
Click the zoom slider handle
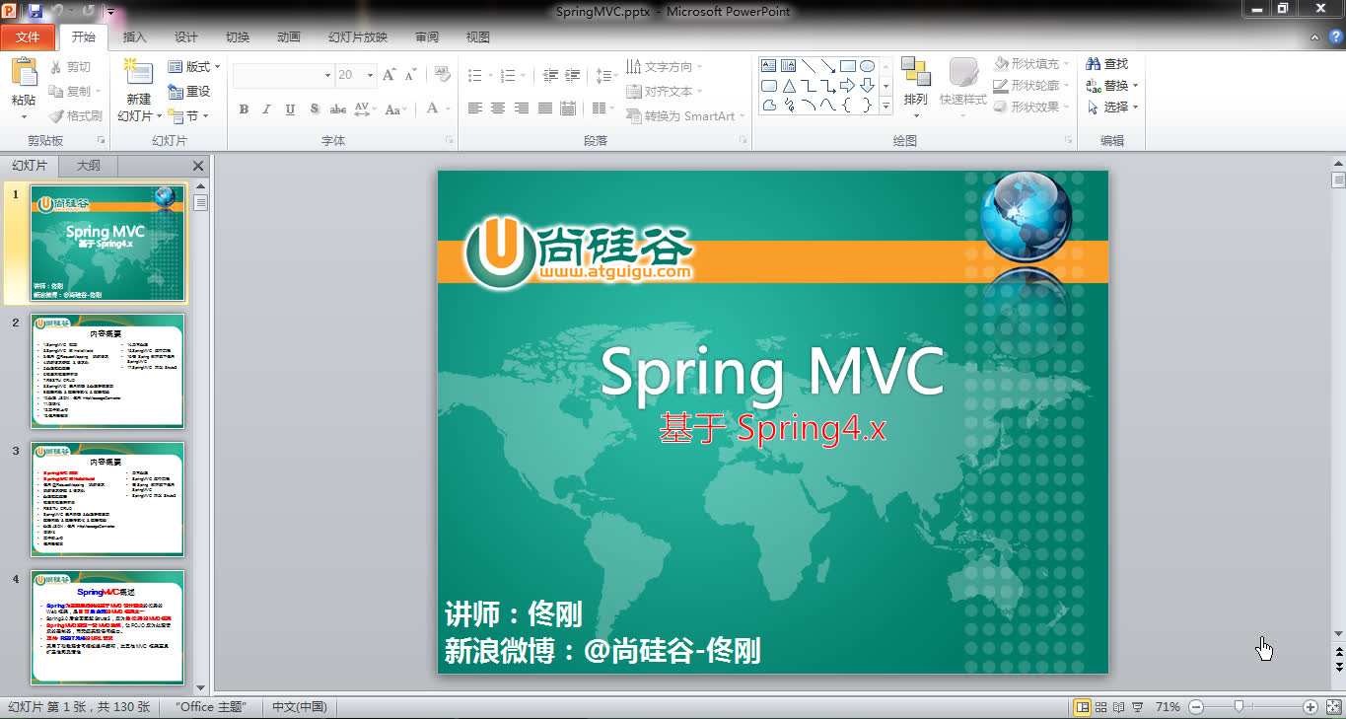click(x=1239, y=707)
